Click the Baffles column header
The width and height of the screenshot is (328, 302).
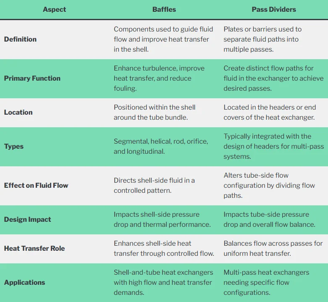click(164, 9)
